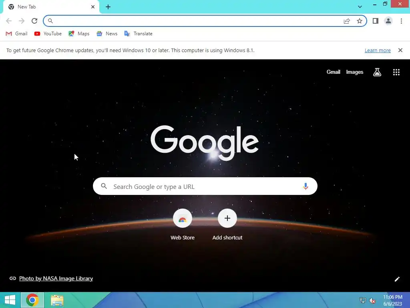Dismiss the Windows update notice bar
The image size is (410, 308).
[400, 50]
